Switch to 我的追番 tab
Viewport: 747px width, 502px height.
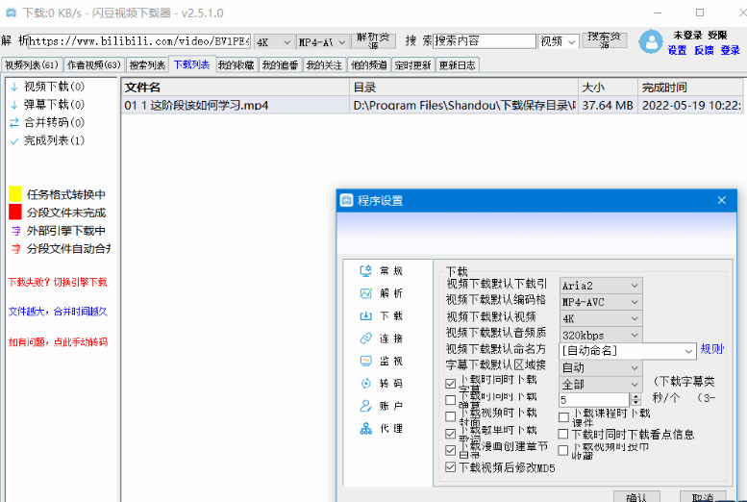point(280,64)
